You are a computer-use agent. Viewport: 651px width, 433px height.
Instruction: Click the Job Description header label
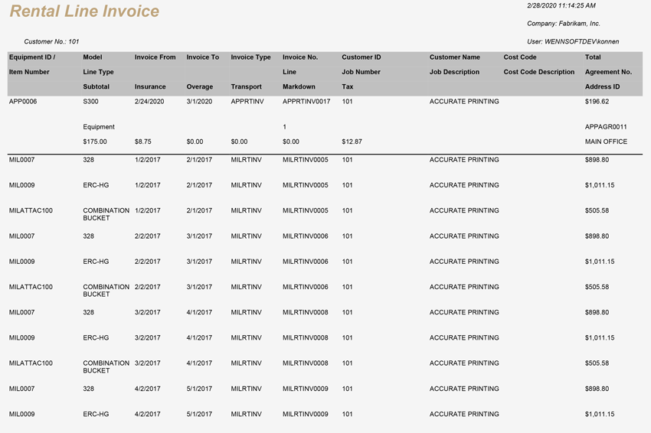454,72
